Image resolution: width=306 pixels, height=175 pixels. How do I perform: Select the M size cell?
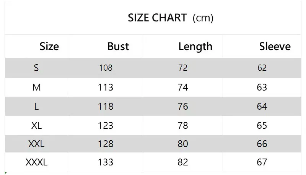click(36, 87)
